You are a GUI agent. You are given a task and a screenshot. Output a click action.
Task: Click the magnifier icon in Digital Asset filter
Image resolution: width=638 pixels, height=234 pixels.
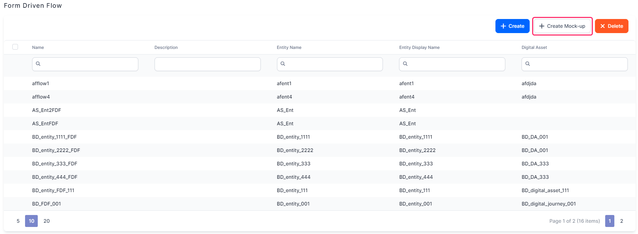click(x=528, y=64)
